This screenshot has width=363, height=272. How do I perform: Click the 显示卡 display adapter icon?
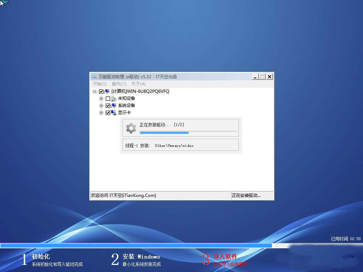tap(114, 113)
